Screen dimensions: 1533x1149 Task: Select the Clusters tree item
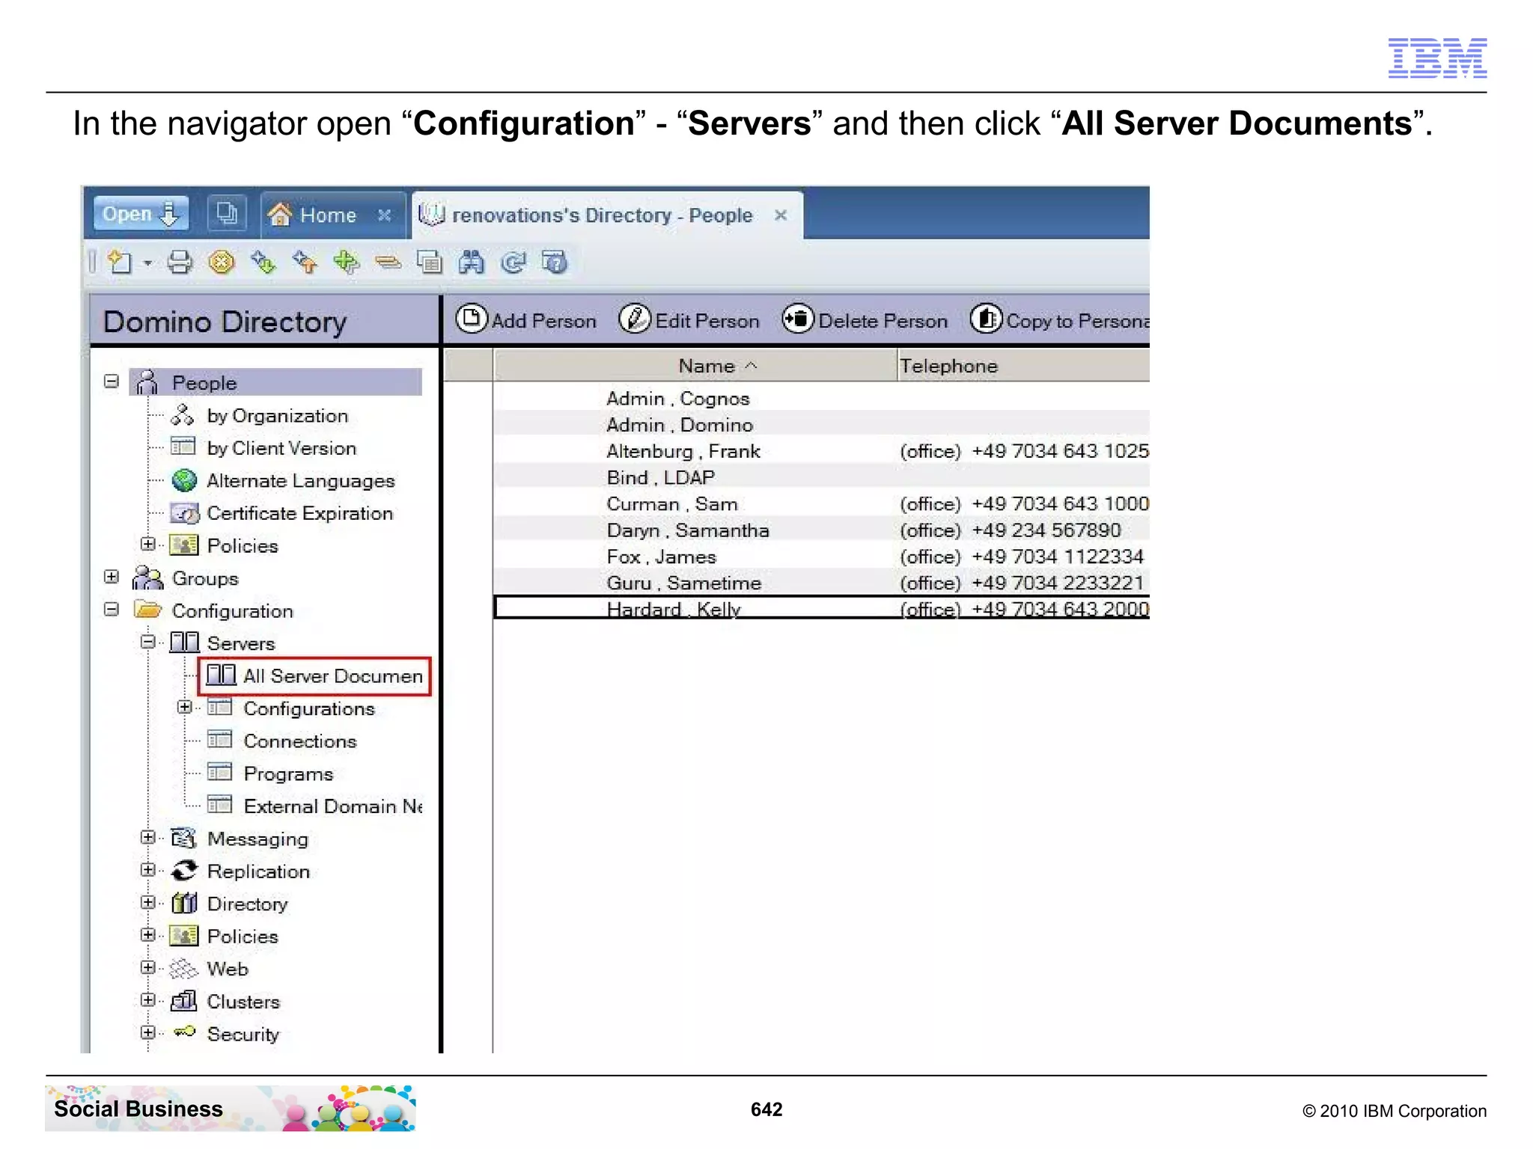point(243,1002)
